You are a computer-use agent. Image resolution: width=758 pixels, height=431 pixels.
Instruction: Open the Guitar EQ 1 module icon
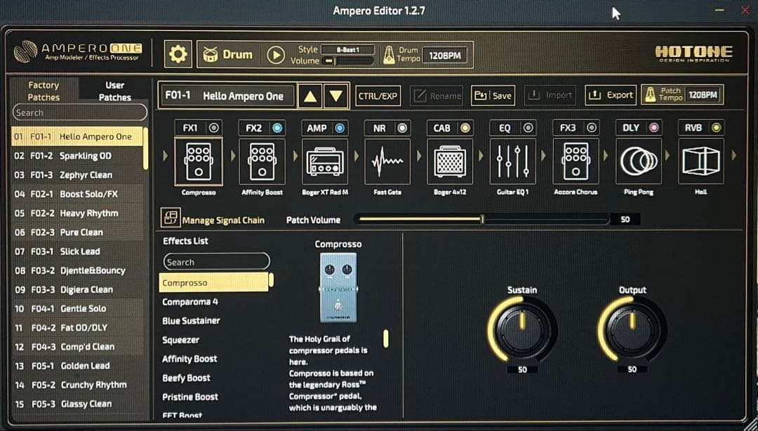512,162
